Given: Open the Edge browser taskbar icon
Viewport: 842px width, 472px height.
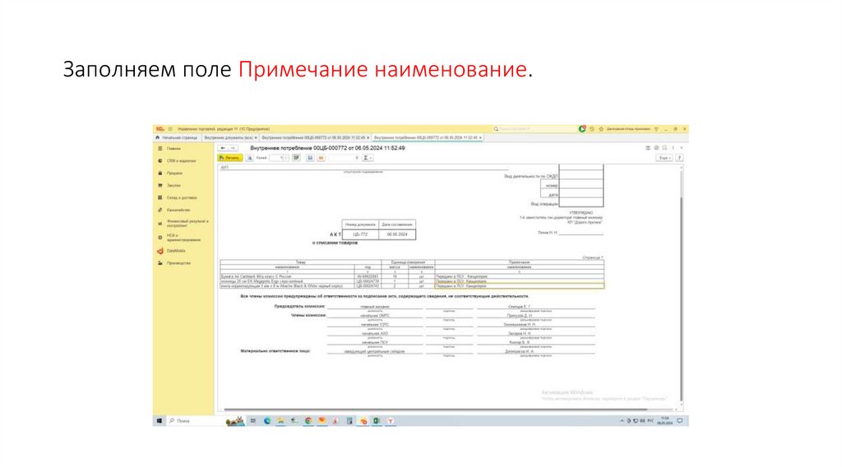Looking at the screenshot, I should coord(267,421).
